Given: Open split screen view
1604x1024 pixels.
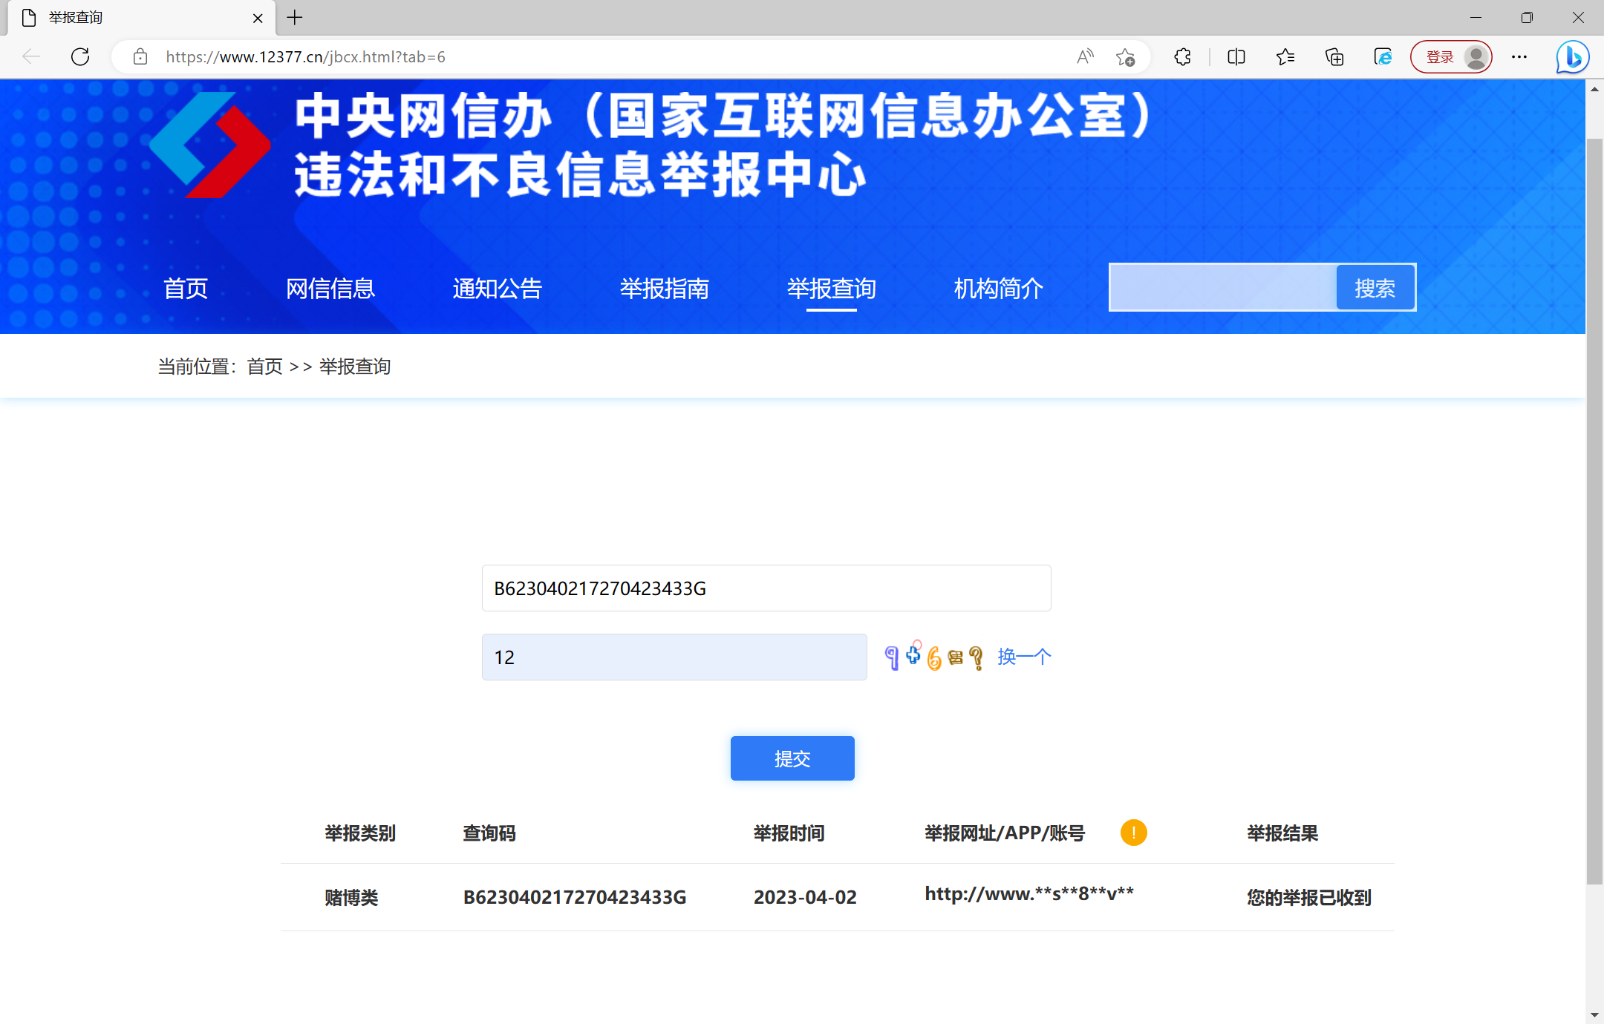Looking at the screenshot, I should [x=1236, y=56].
